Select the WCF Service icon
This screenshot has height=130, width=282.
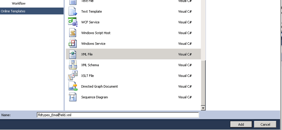tap(73, 22)
